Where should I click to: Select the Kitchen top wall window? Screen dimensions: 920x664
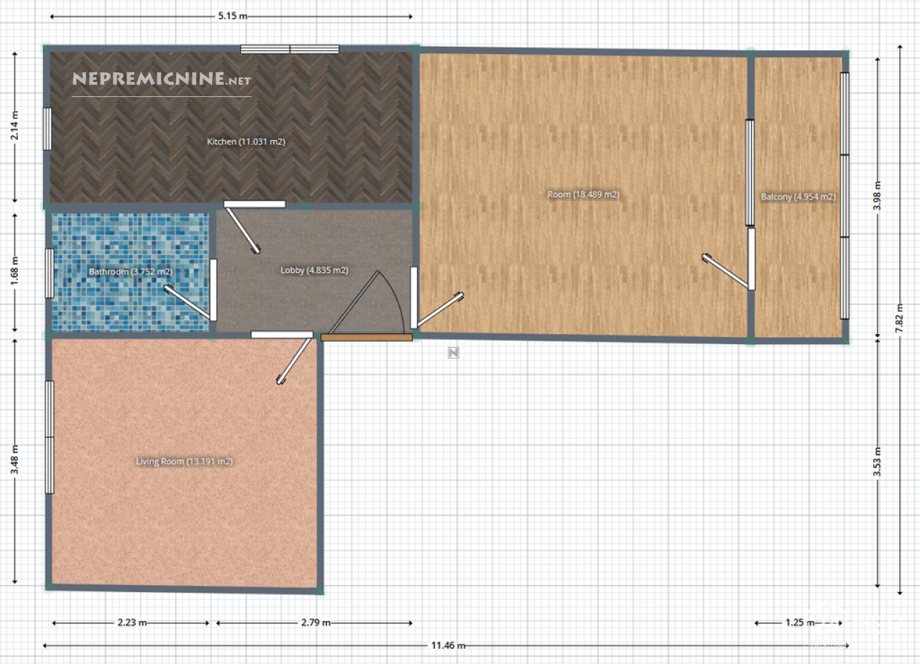(290, 50)
